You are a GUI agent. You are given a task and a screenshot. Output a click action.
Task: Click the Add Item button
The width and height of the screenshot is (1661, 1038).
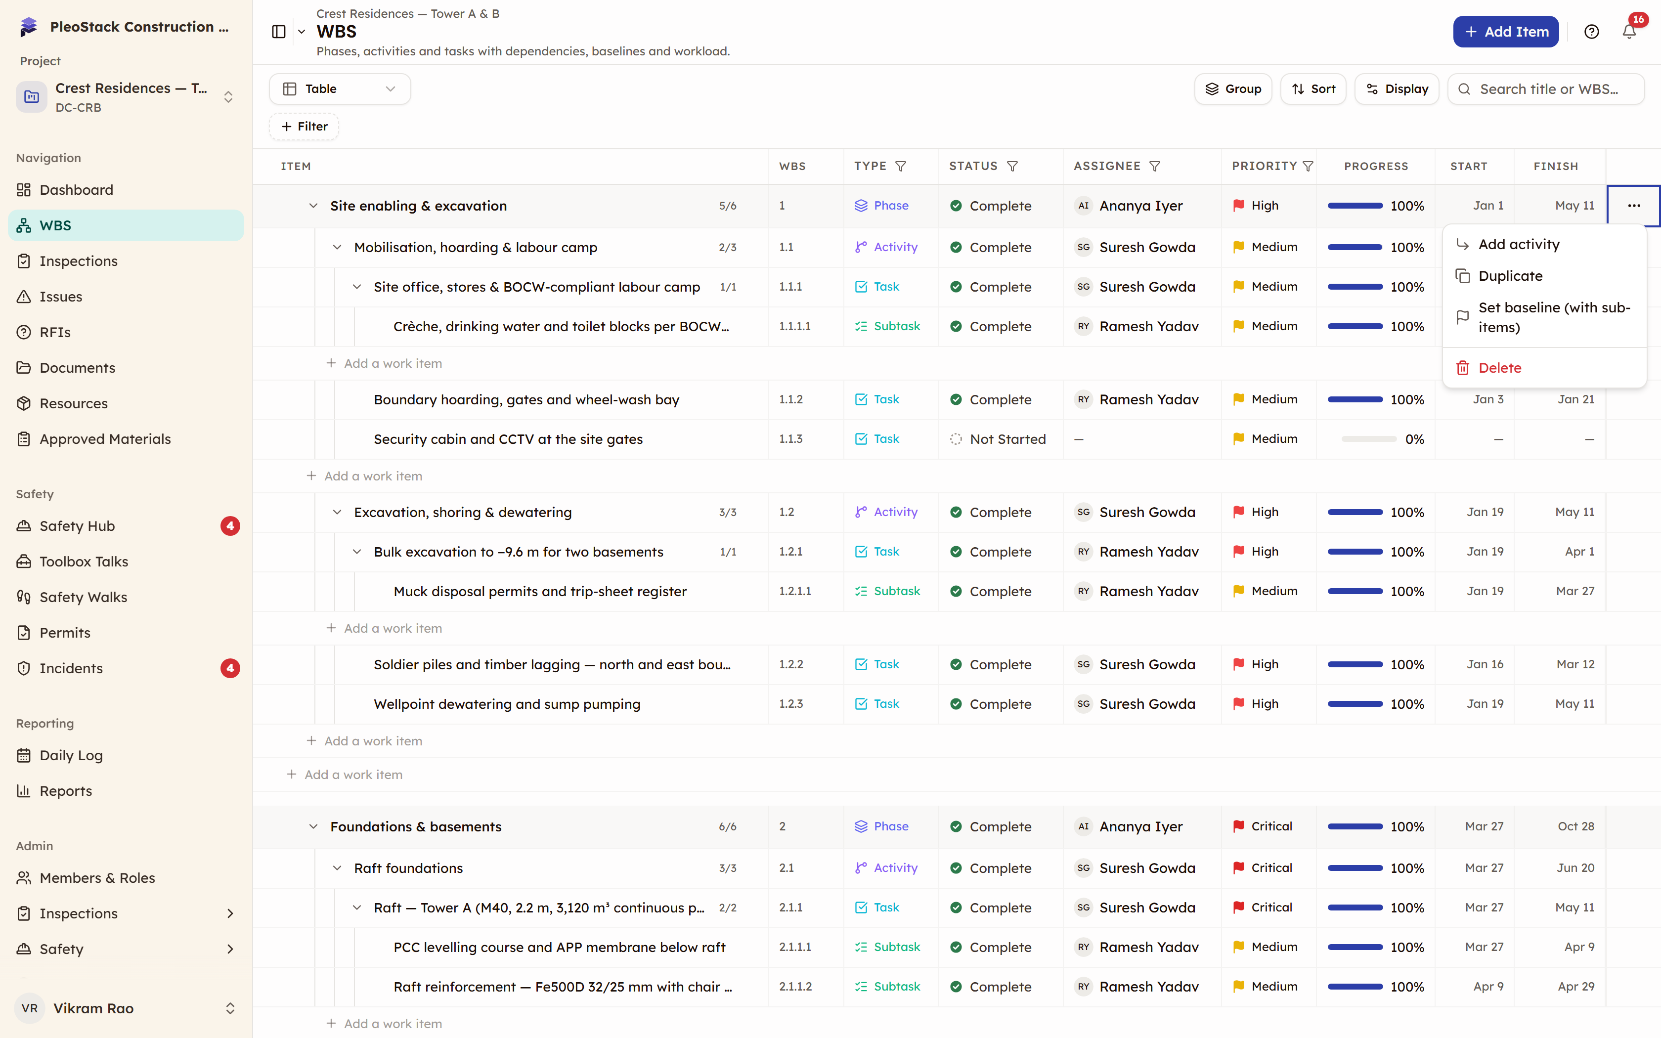pos(1506,32)
